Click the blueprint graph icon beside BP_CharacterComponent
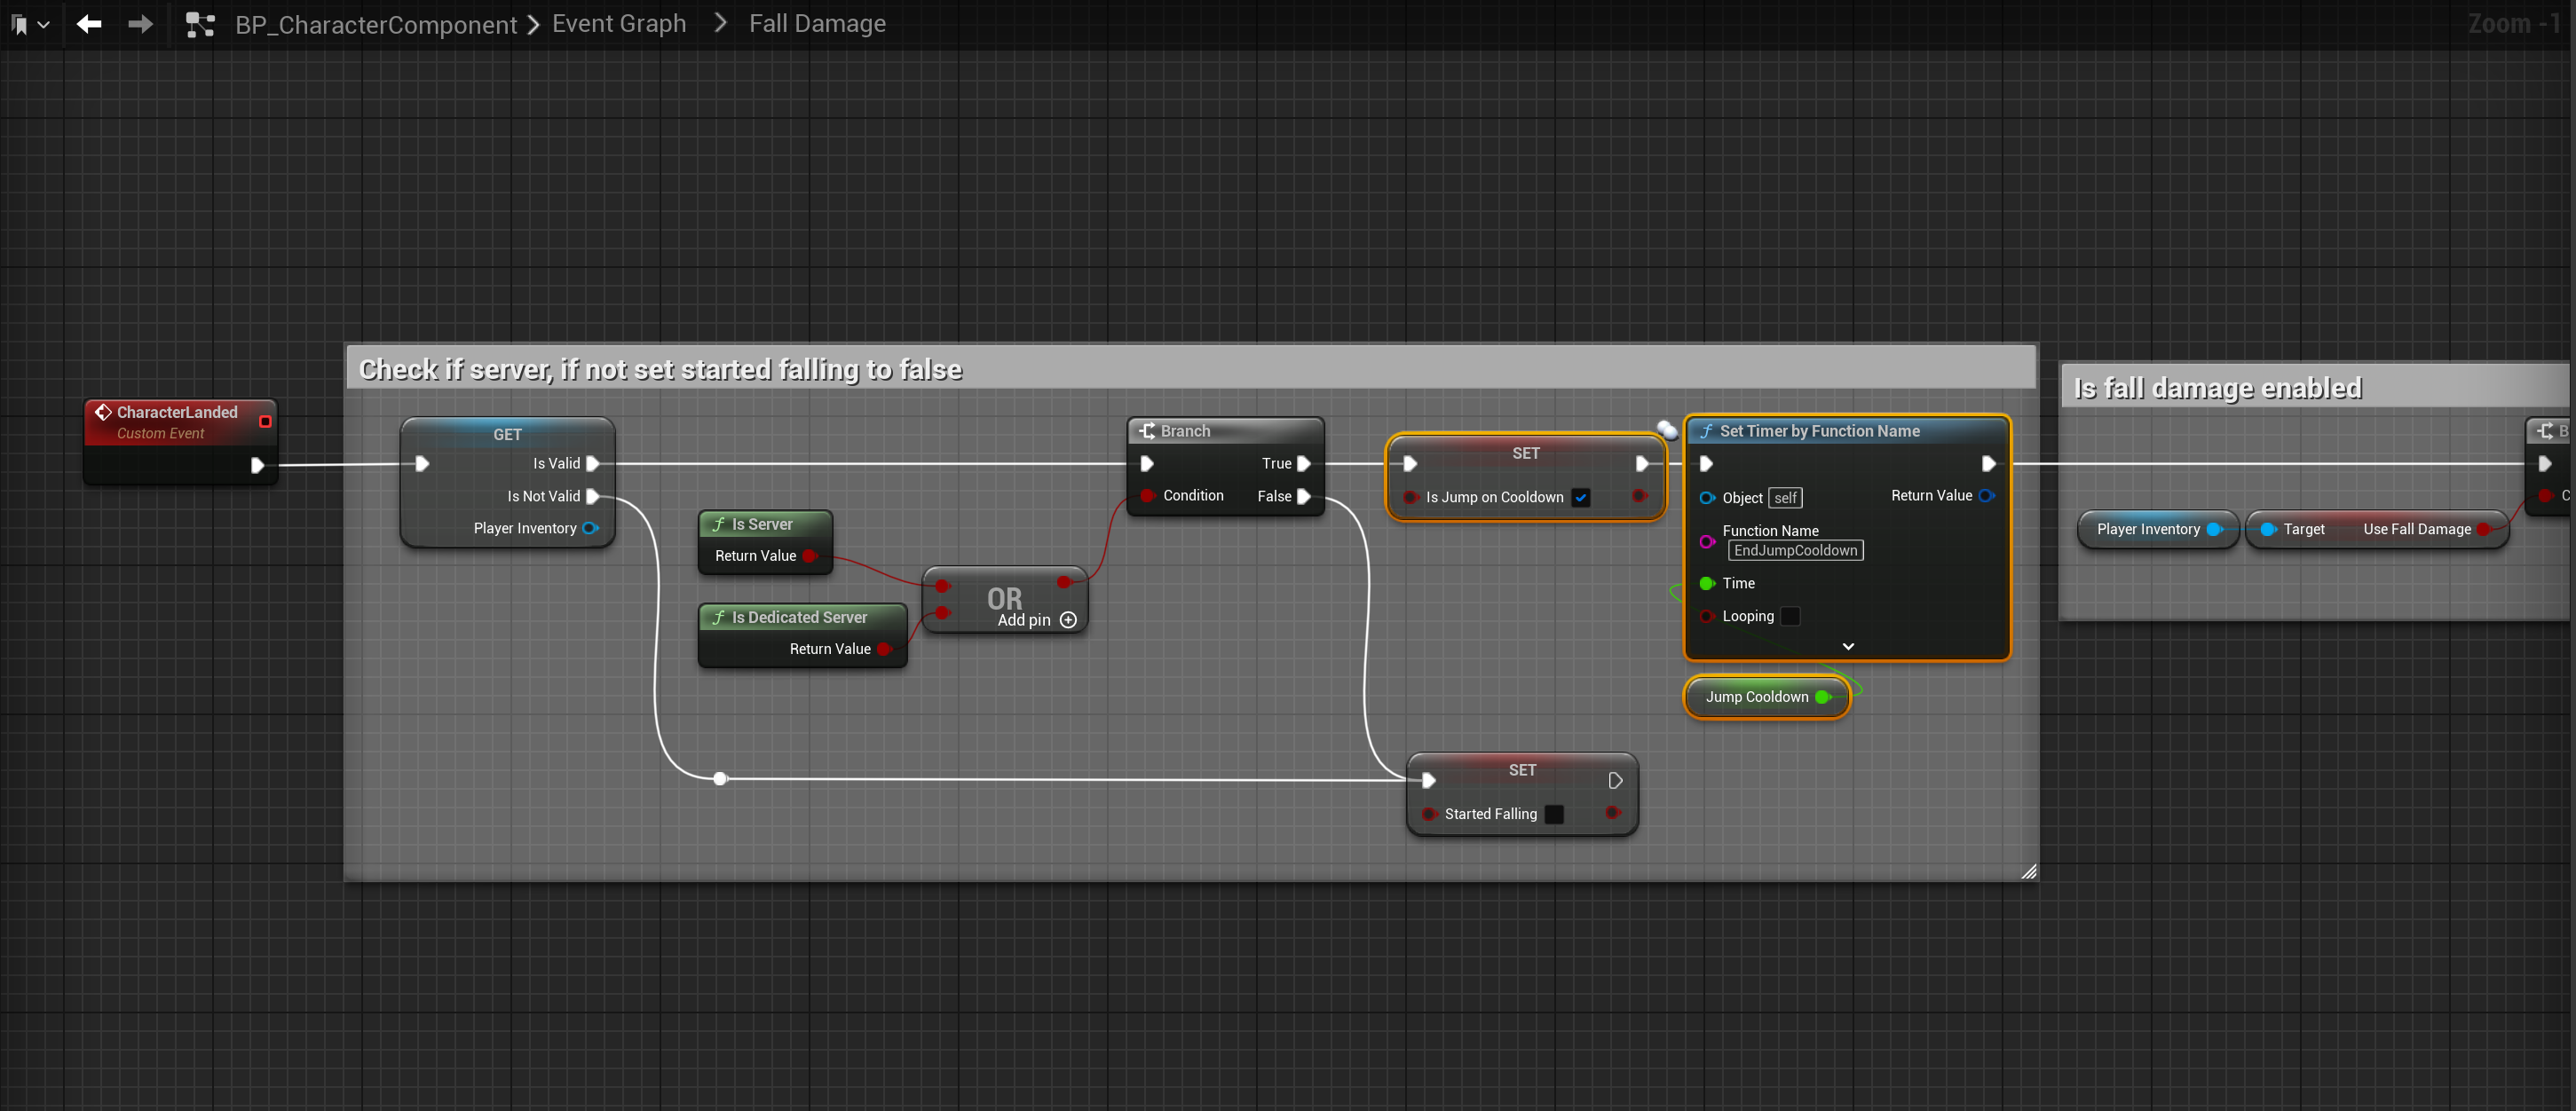 pyautogui.click(x=200, y=24)
